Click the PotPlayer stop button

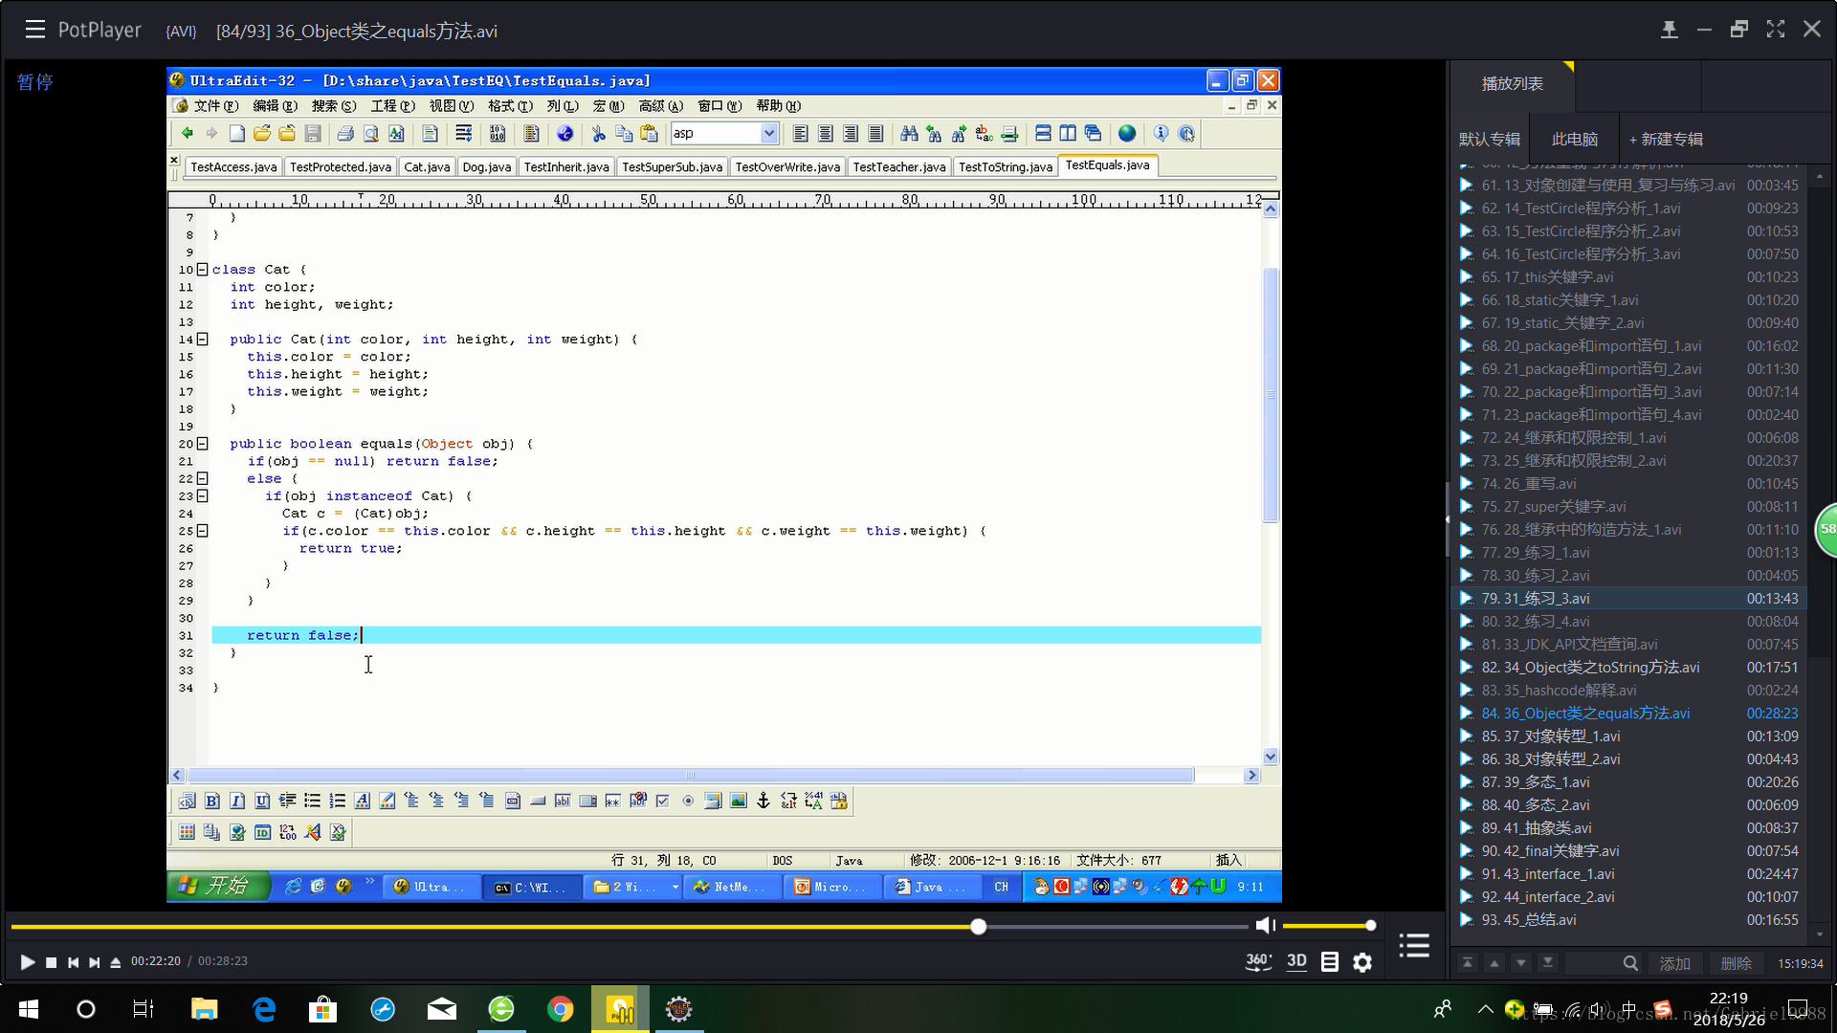coord(52,962)
